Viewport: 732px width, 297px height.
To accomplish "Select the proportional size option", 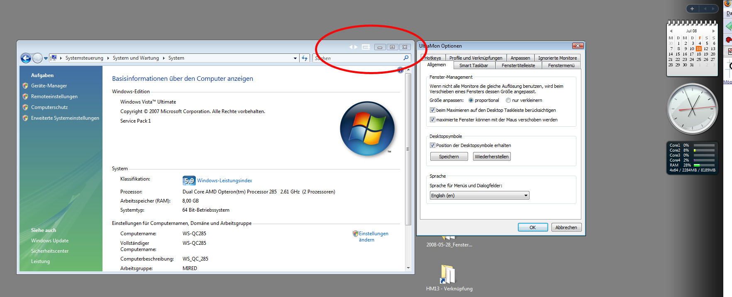I will [x=484, y=100].
